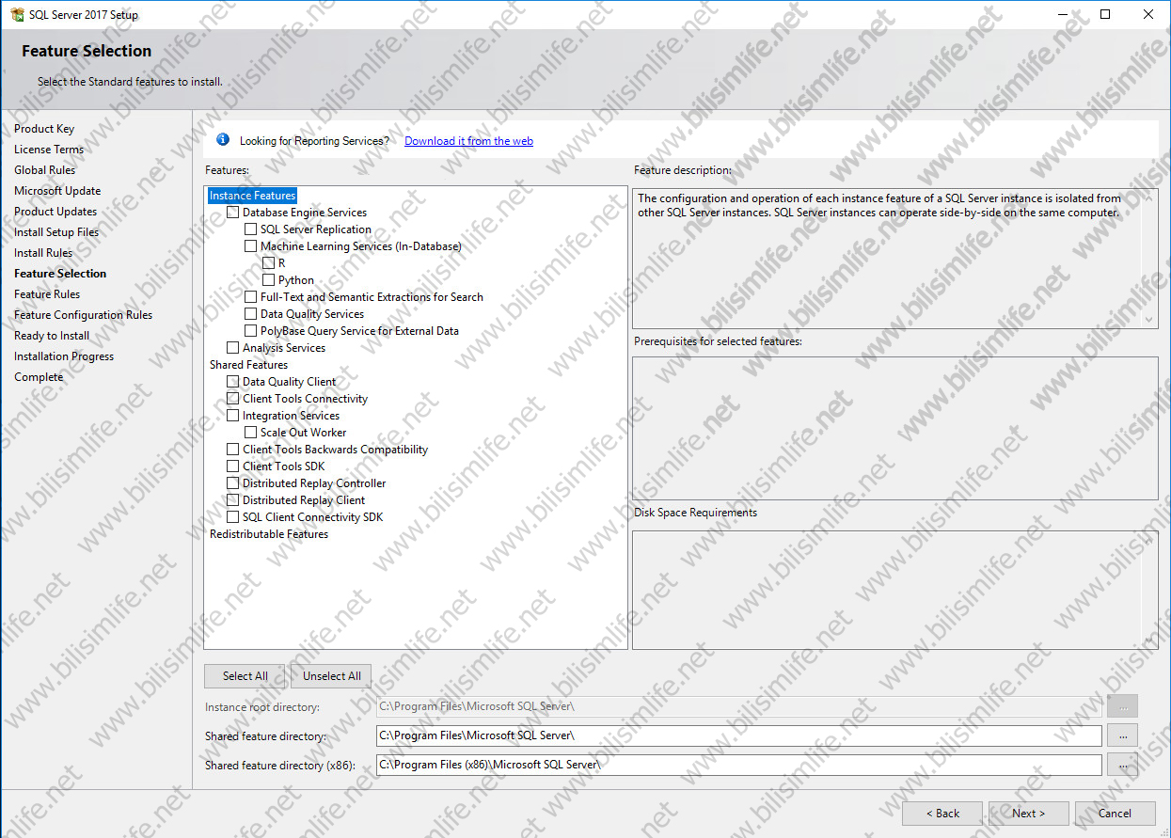1171x838 pixels.
Task: Click the Install Setup Files step
Action: coord(56,232)
